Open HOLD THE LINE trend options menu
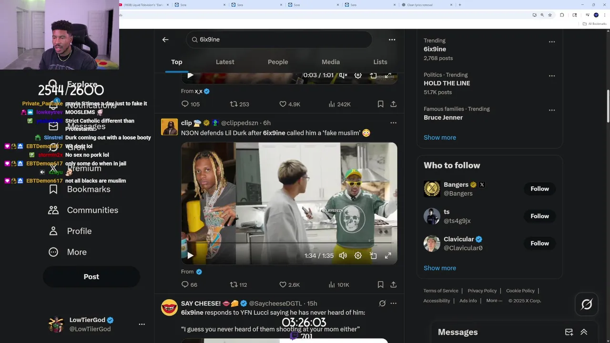The width and height of the screenshot is (610, 343). [x=552, y=76]
